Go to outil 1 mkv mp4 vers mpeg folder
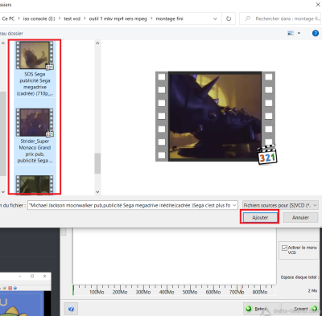 (118, 18)
